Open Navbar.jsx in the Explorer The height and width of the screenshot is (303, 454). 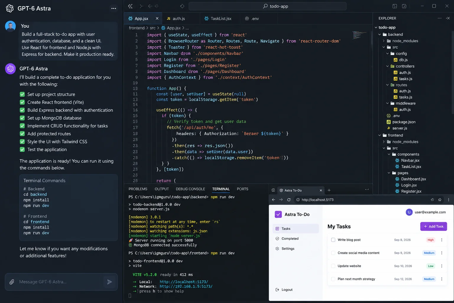(x=410, y=160)
